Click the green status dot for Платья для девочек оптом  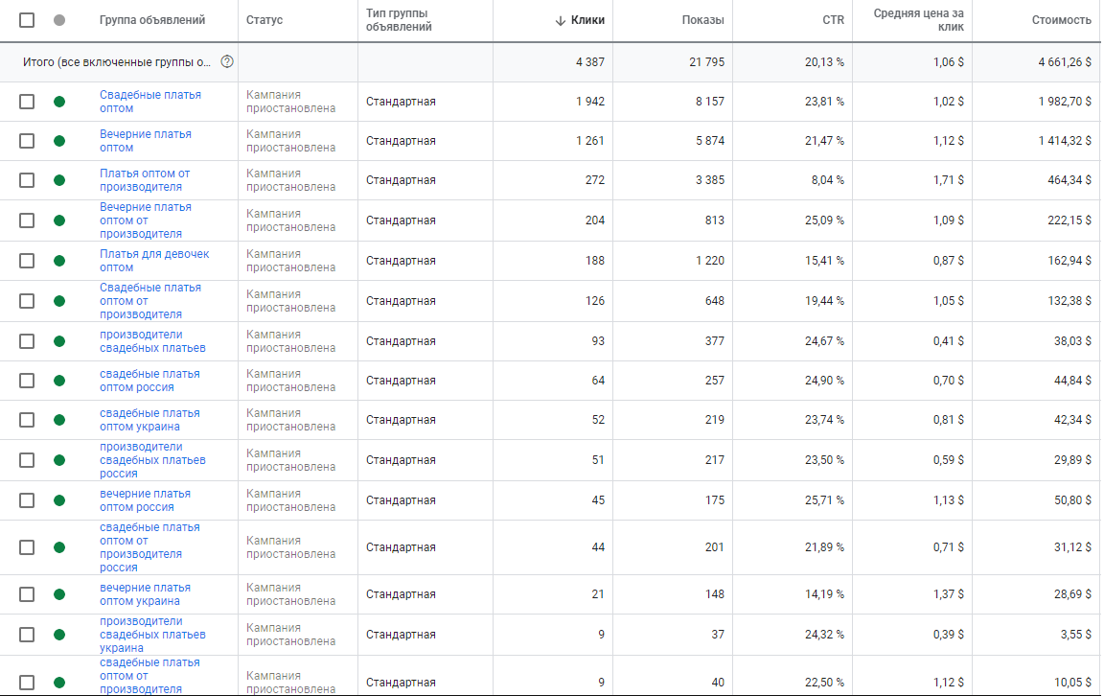pos(59,261)
